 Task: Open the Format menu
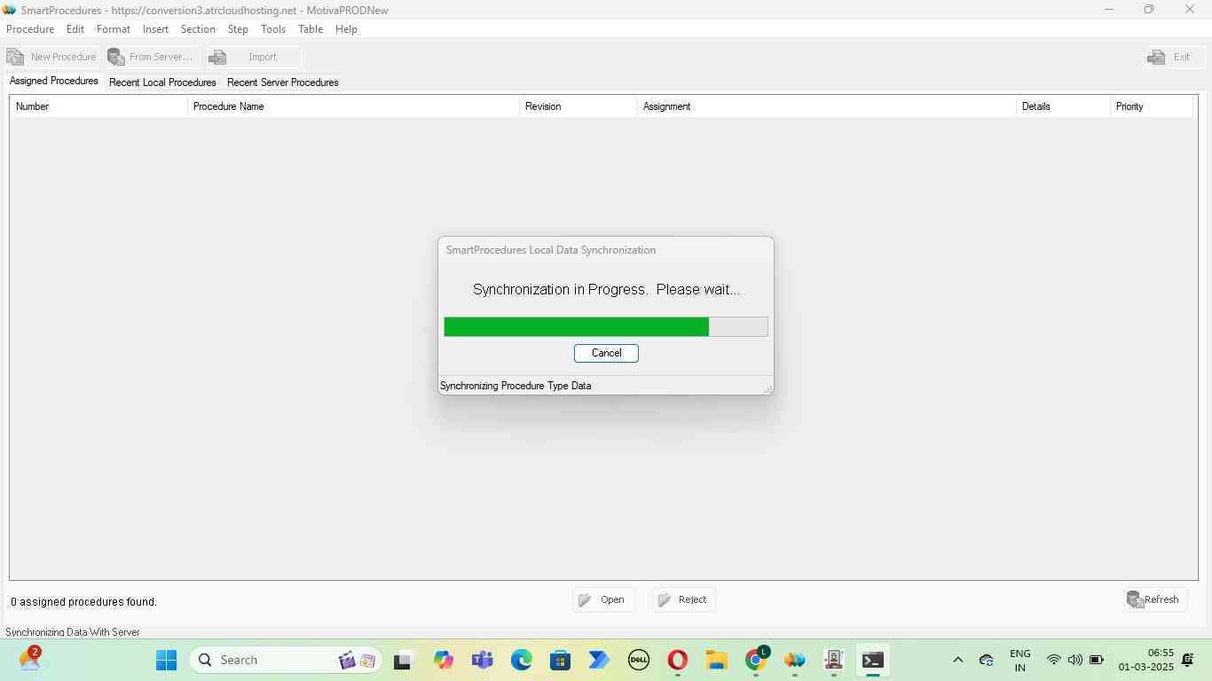click(114, 29)
